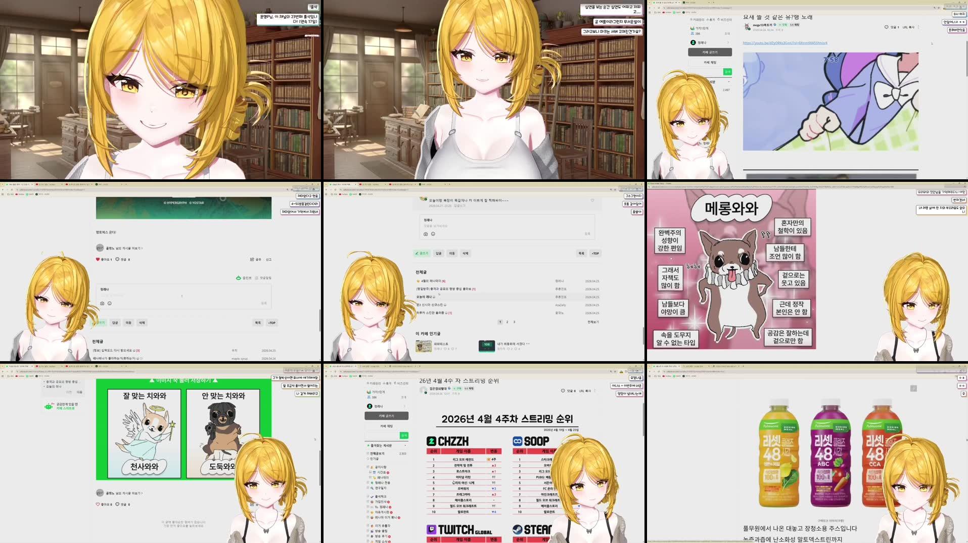Click the 좋아요 heart below the 천사와와 image
Image resolution: width=968 pixels, height=543 pixels.
tap(98, 504)
